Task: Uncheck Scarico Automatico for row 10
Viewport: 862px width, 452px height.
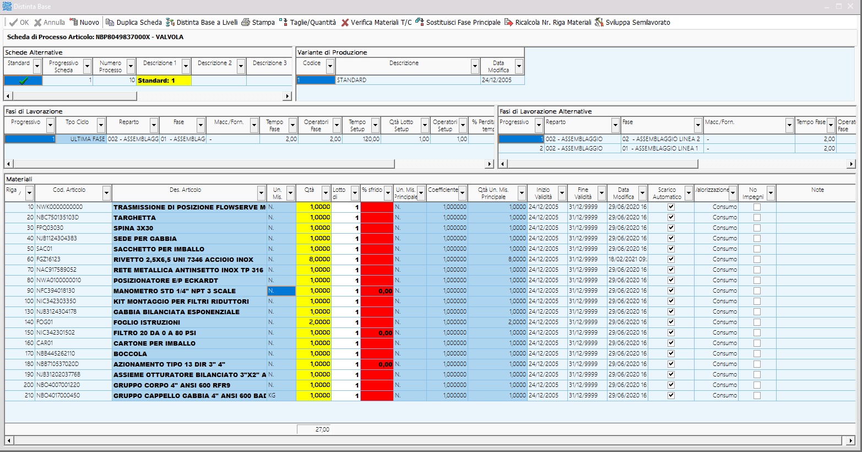Action: (x=671, y=207)
